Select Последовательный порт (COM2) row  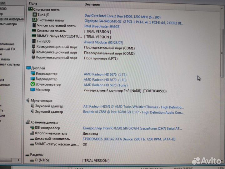click(x=109, y=53)
